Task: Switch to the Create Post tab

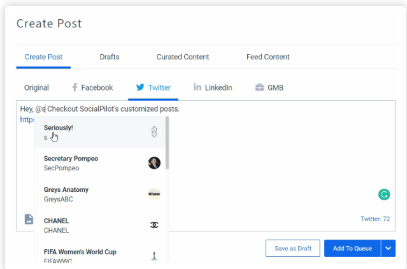Action: click(43, 57)
